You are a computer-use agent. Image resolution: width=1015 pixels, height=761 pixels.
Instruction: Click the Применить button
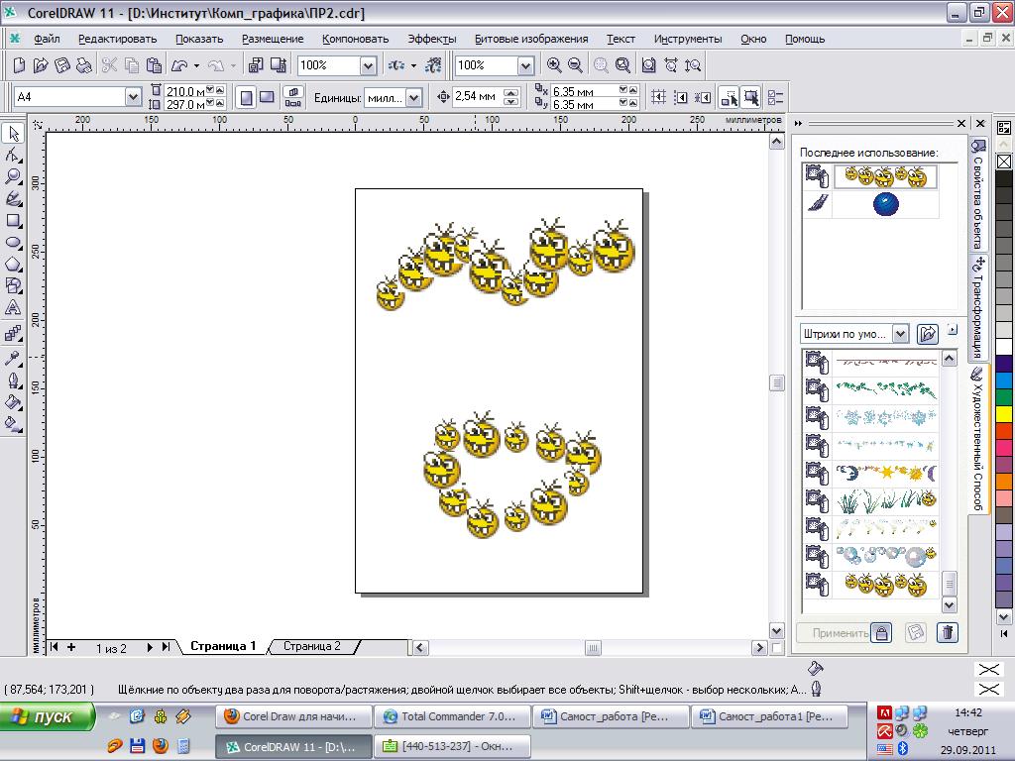(x=833, y=633)
